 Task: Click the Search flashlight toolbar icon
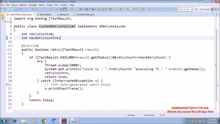118,9
